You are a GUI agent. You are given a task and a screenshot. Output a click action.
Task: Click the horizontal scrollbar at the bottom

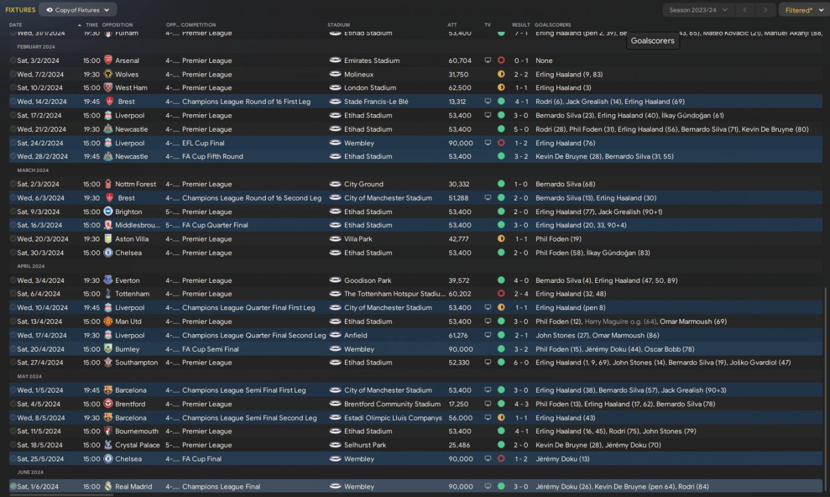click(x=52, y=494)
